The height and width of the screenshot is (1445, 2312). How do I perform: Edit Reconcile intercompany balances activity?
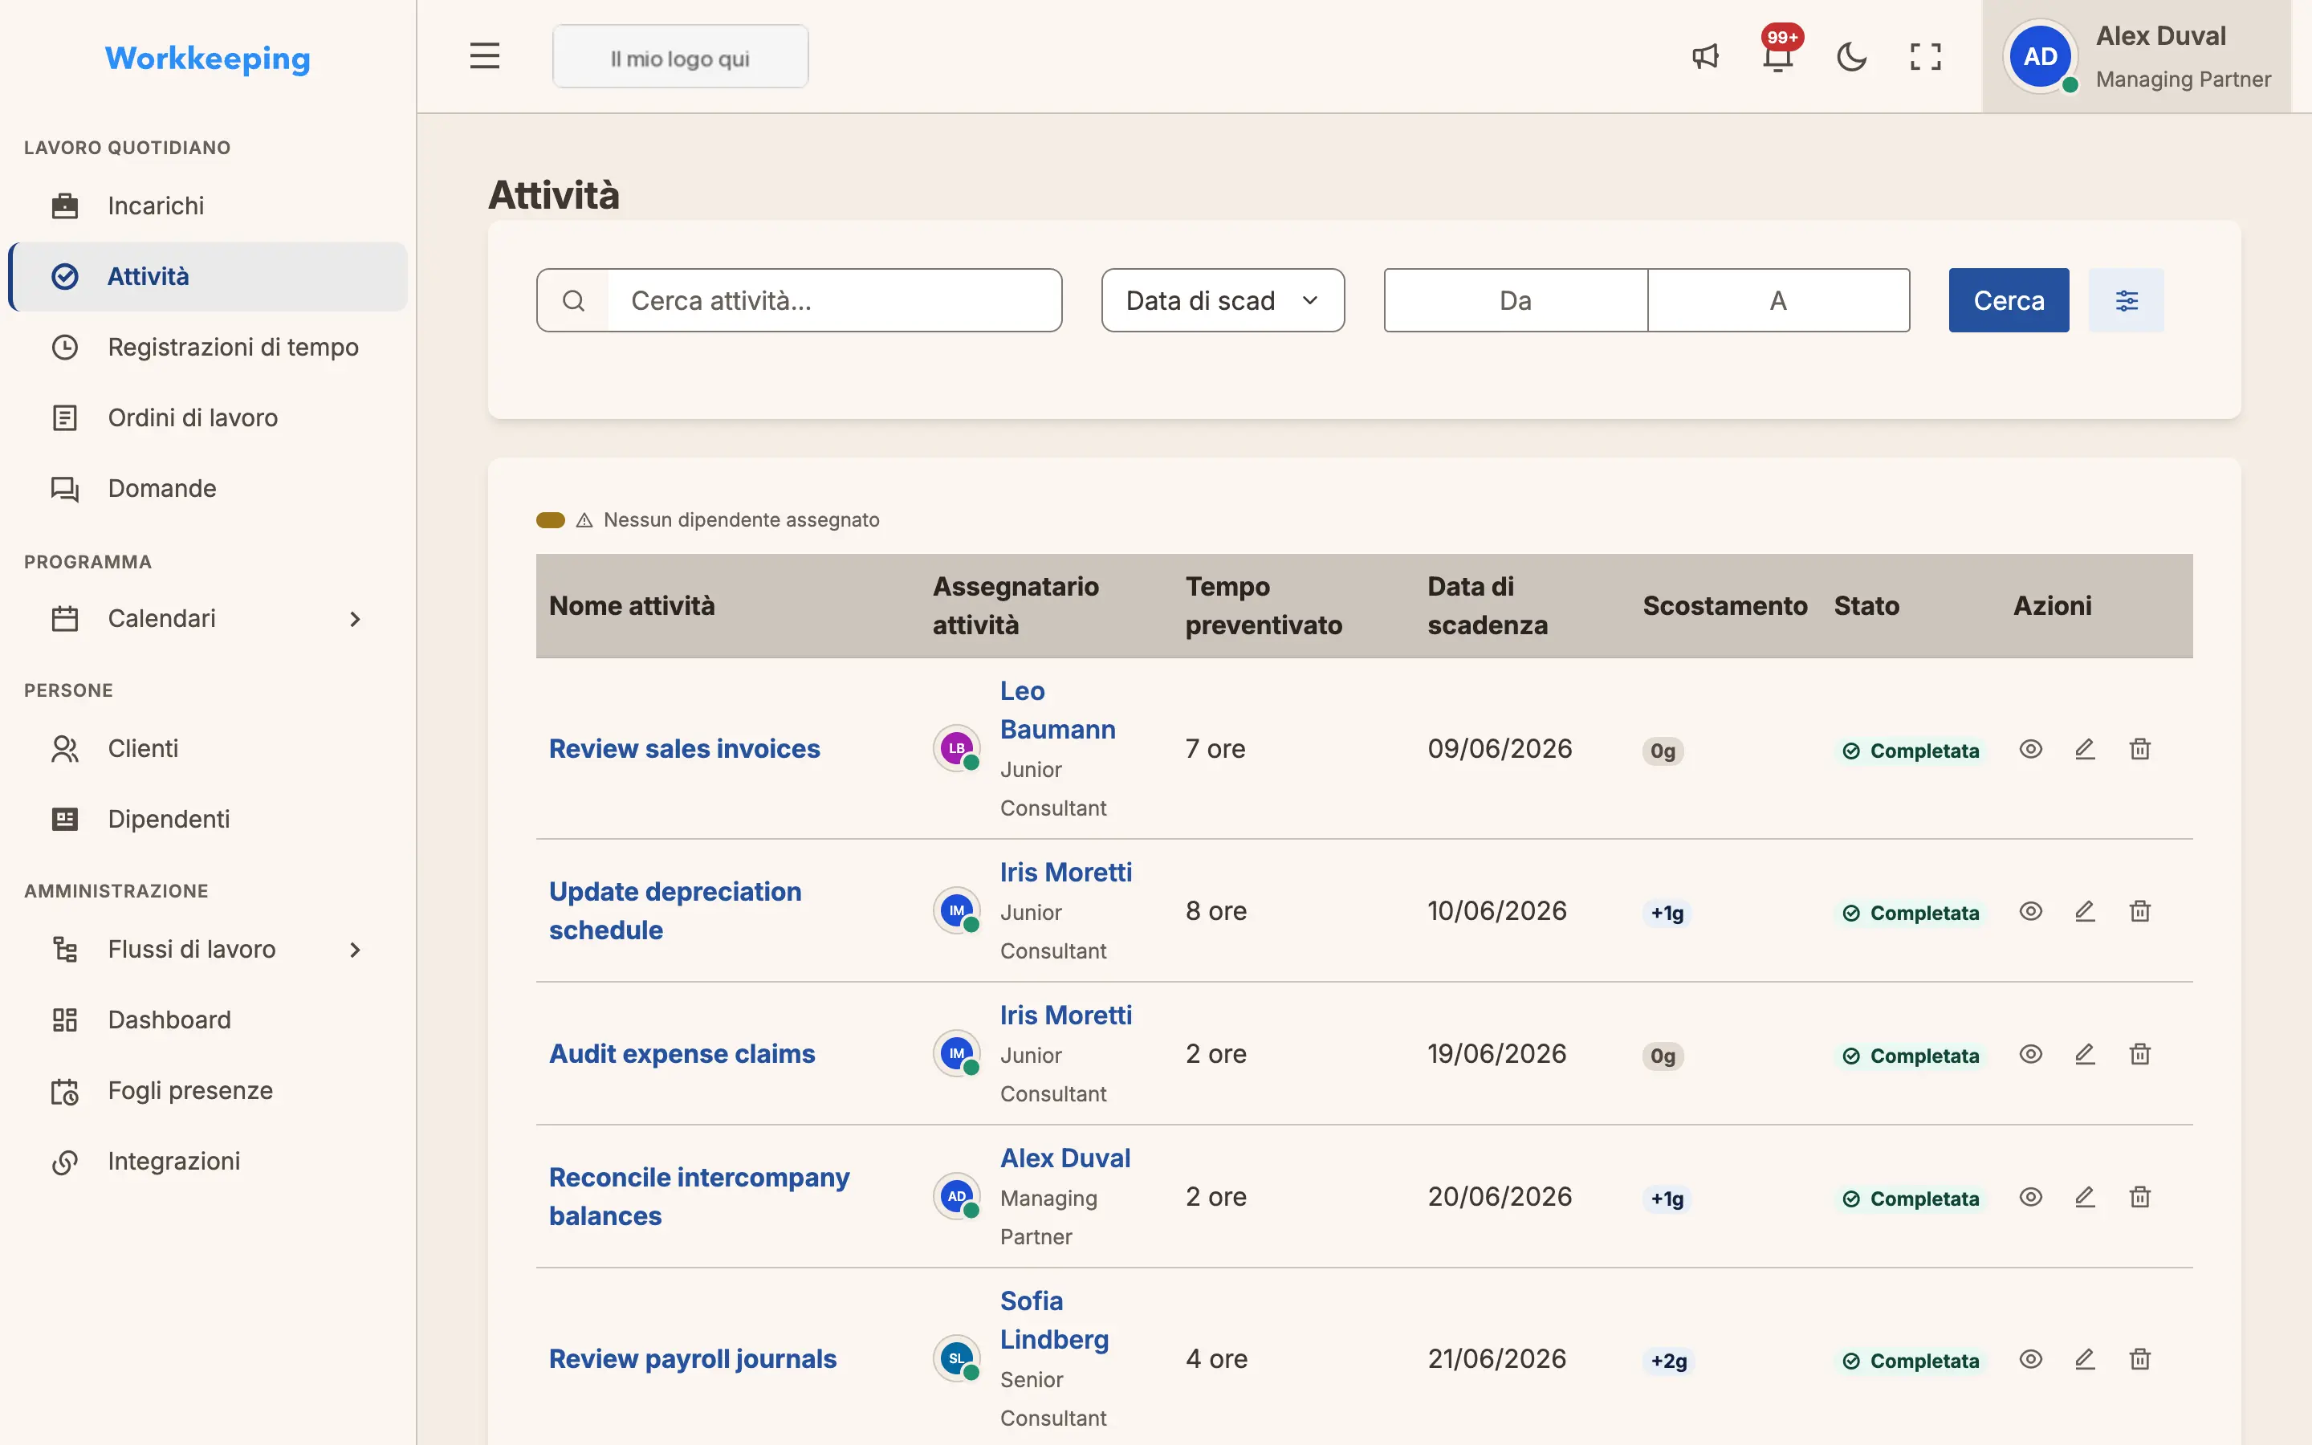coord(2085,1196)
